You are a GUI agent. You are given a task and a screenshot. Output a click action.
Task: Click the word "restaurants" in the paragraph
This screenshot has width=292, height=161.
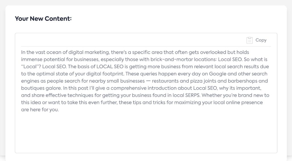click(x=165, y=81)
